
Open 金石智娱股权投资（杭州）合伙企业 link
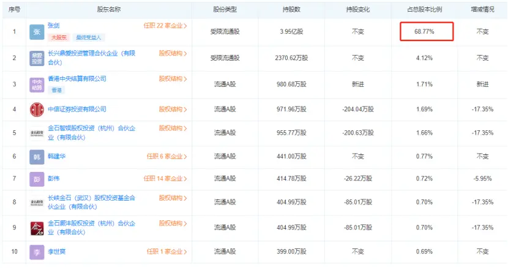(x=91, y=133)
